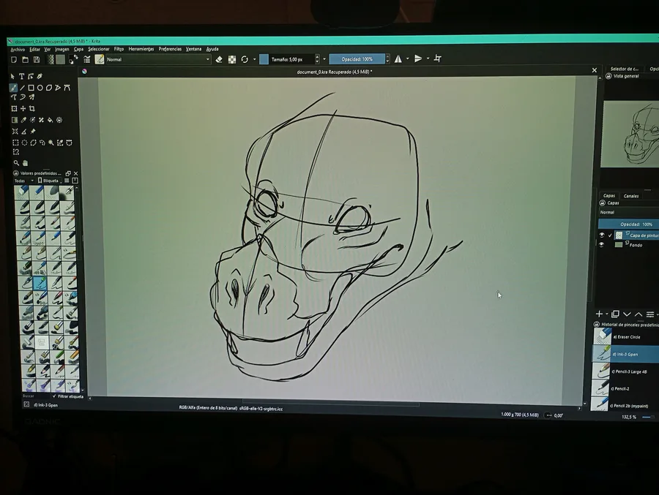
Task: Select the Gradient tool
Action: [x=15, y=120]
